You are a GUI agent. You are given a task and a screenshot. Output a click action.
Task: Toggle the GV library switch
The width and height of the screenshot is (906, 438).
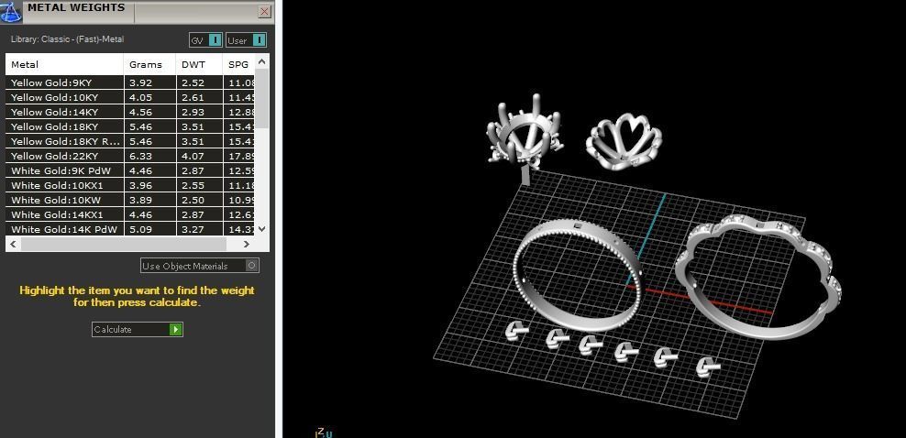click(x=205, y=39)
